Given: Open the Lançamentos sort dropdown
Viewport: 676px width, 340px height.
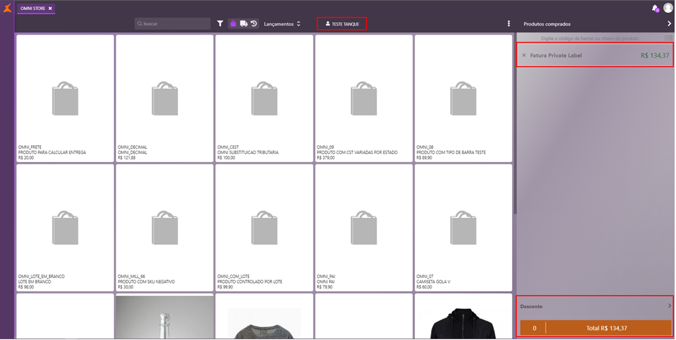Looking at the screenshot, I should click(282, 23).
